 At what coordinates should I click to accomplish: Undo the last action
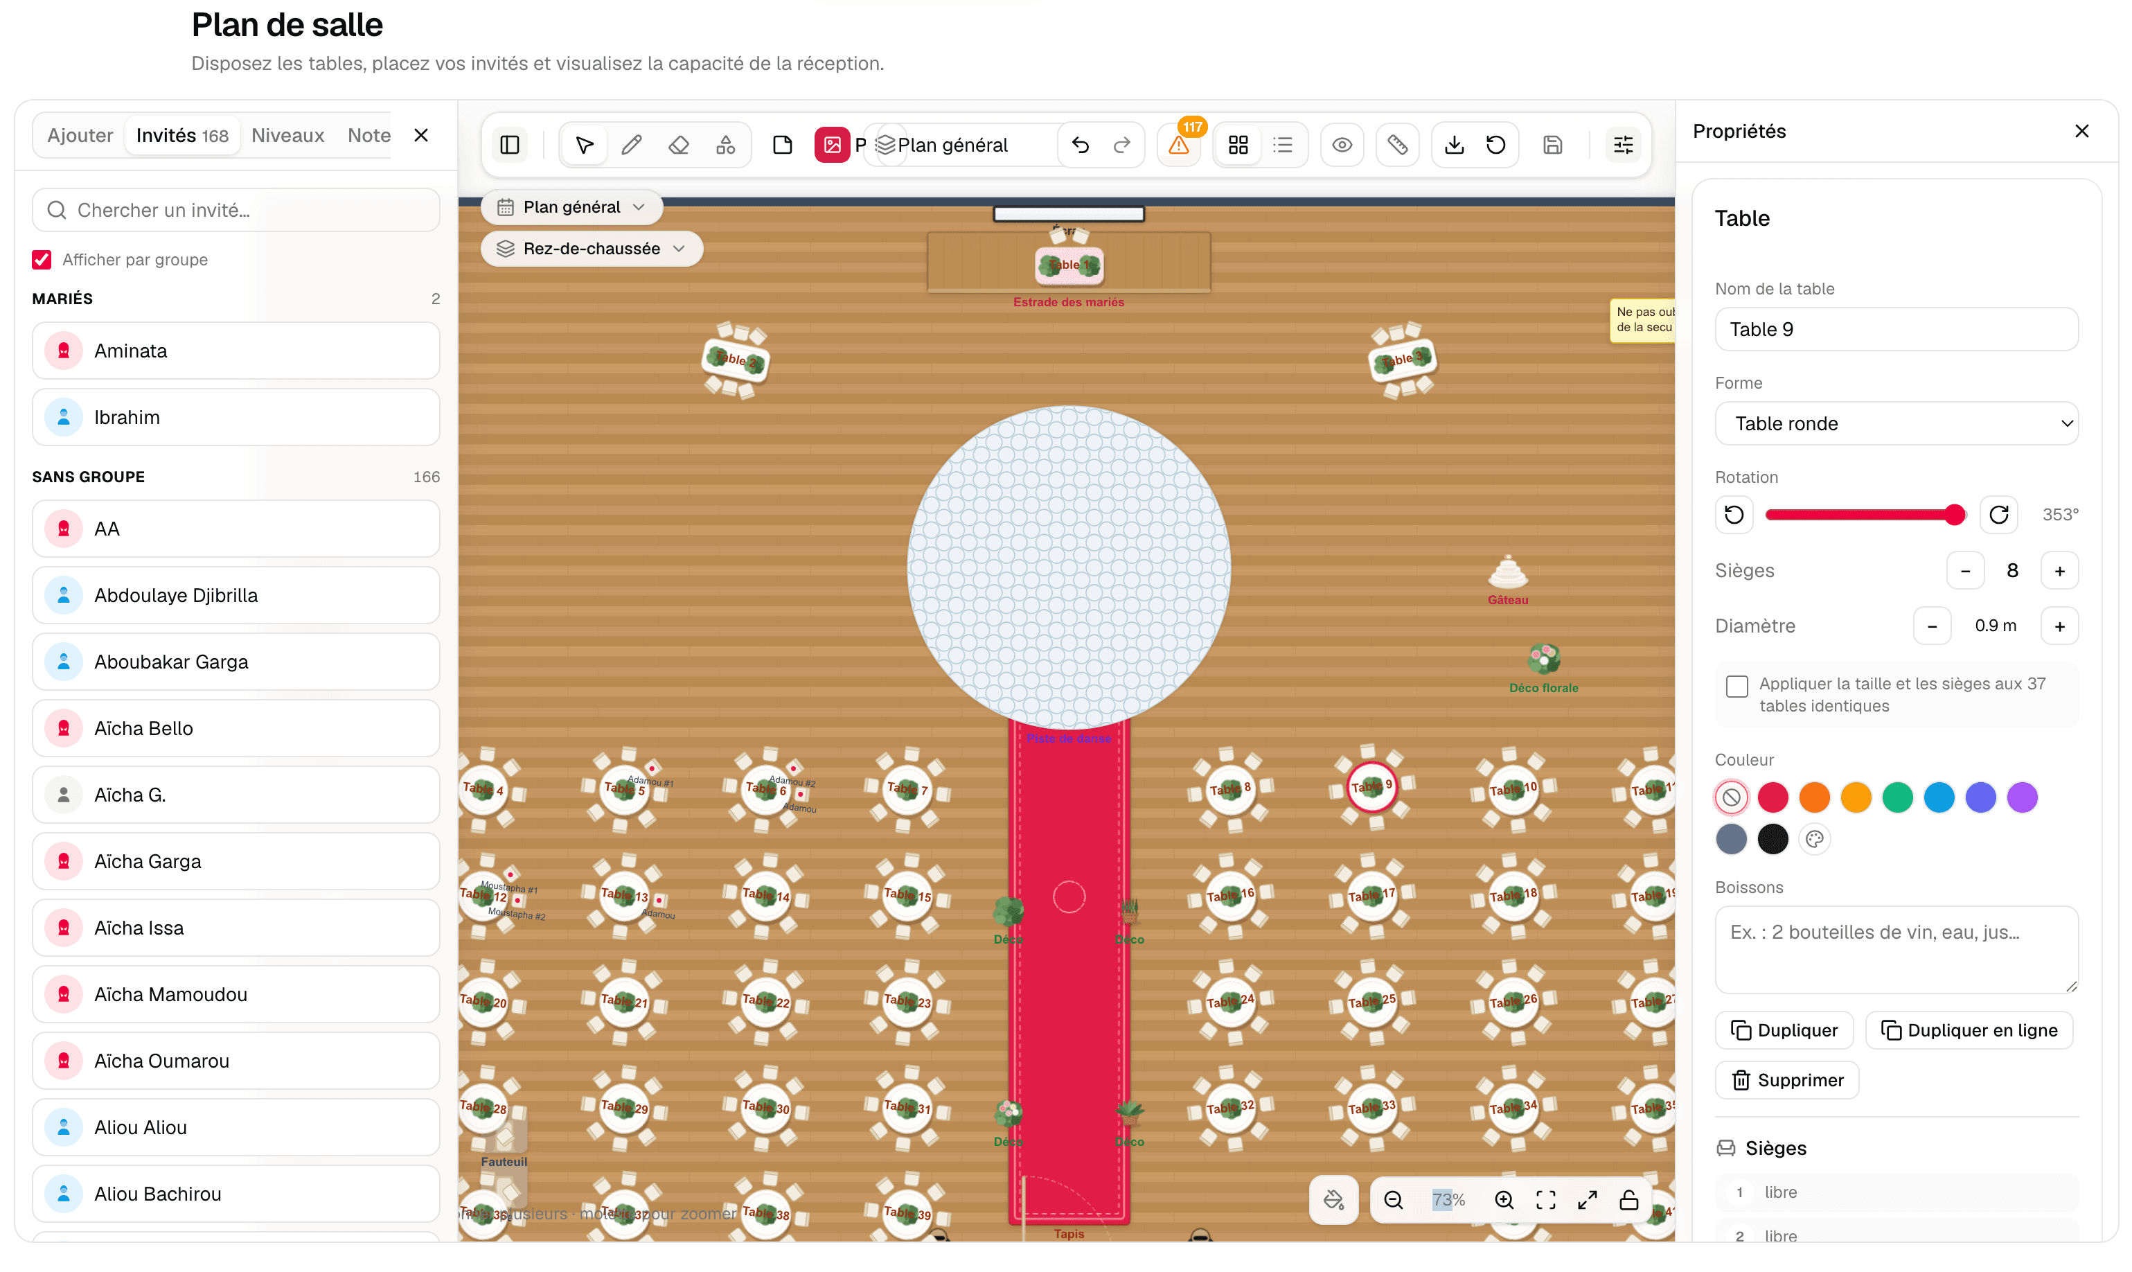pos(1081,145)
